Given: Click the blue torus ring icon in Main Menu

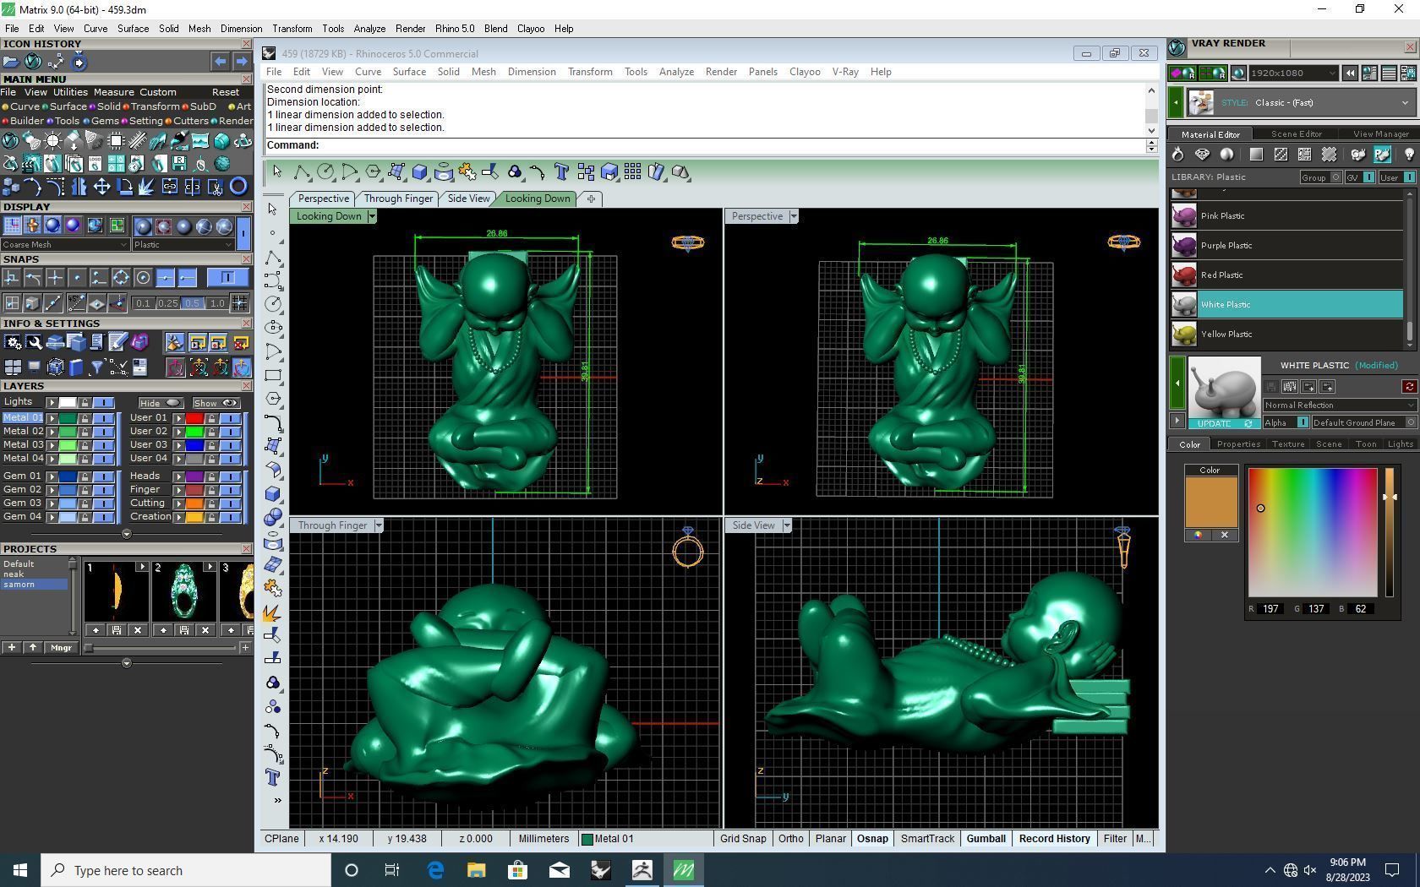Looking at the screenshot, I should tap(238, 187).
